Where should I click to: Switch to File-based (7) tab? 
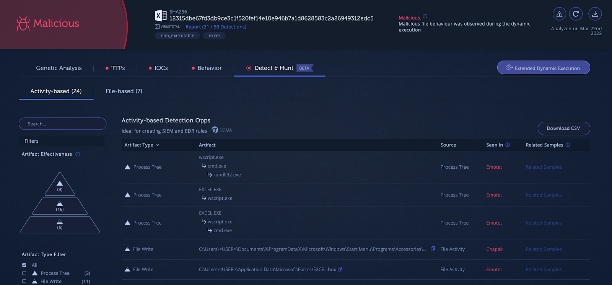124,91
